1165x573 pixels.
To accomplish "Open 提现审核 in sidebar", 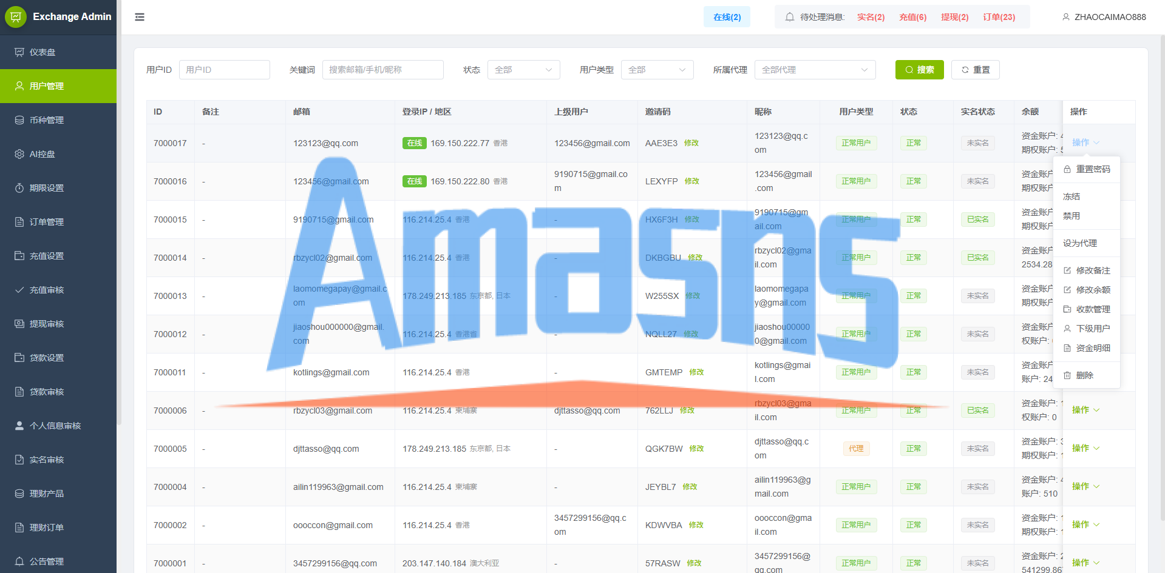I will pos(58,324).
